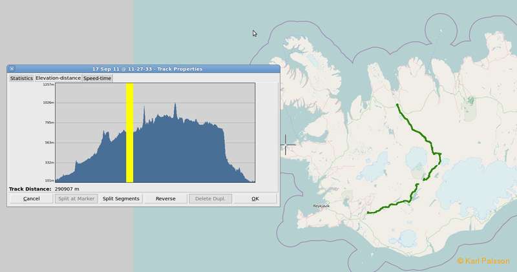Select the Elevation-distance tab

(58, 78)
